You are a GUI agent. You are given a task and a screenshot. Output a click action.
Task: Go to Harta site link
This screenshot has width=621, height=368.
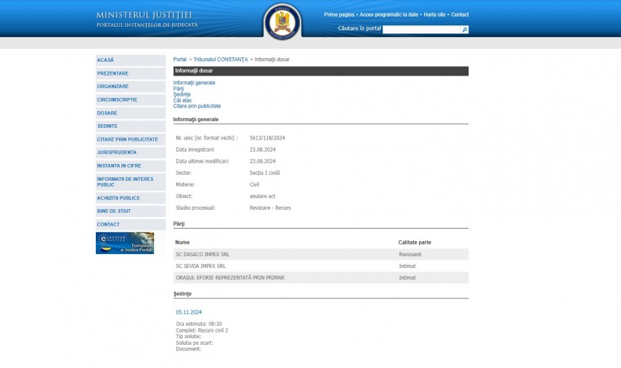click(x=434, y=15)
